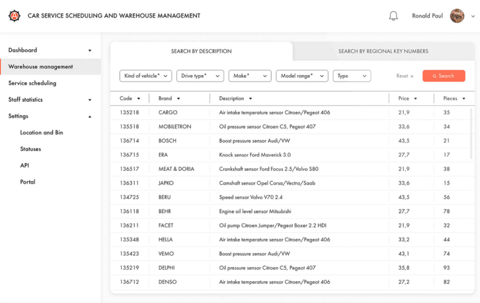Expand the Dashboard sidebar menu arrow
Screen dimensions: 480x303
tap(90, 51)
